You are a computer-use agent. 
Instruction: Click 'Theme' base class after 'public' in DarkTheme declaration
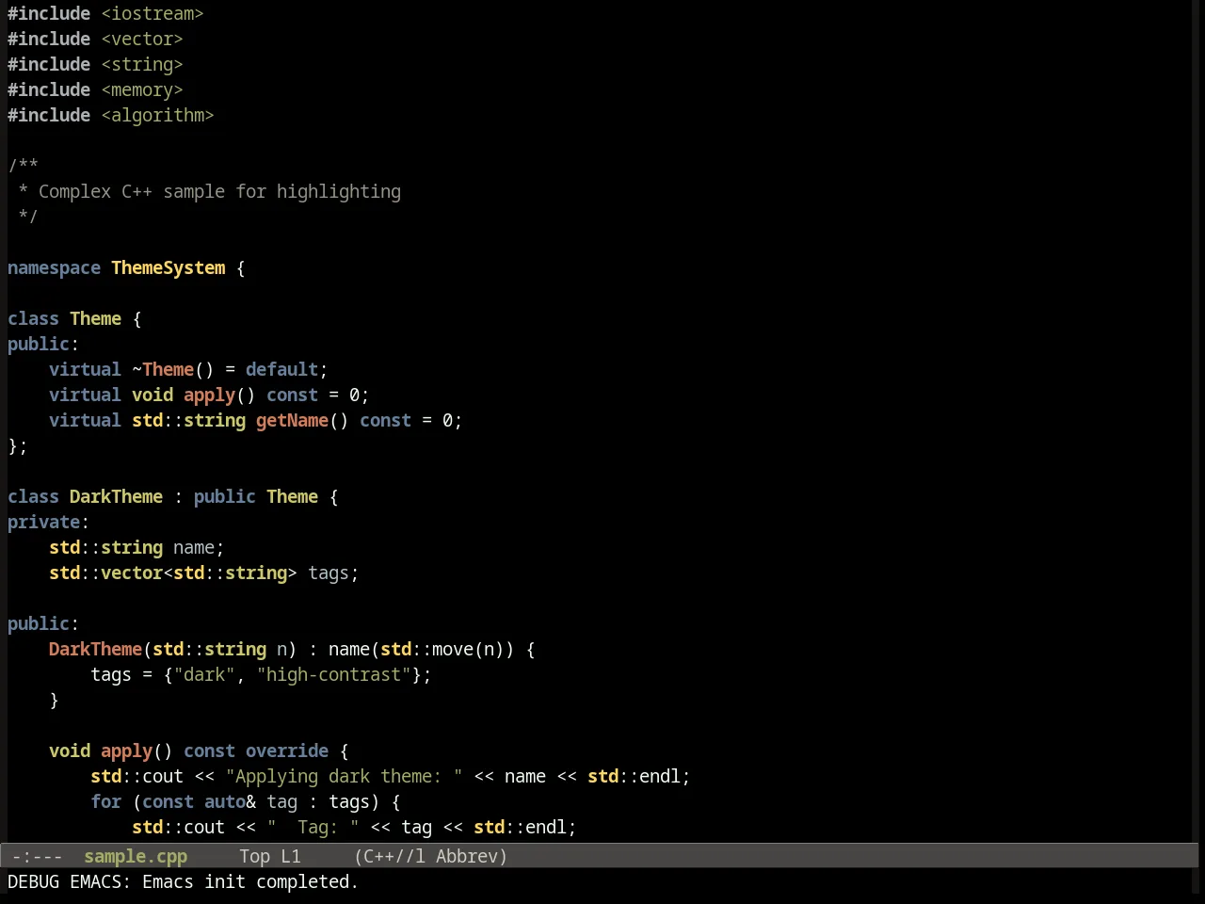[292, 496]
